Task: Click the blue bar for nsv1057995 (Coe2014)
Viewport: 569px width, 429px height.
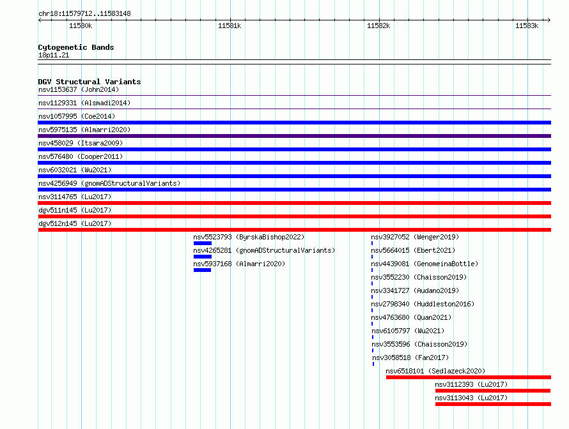Action: [x=294, y=123]
